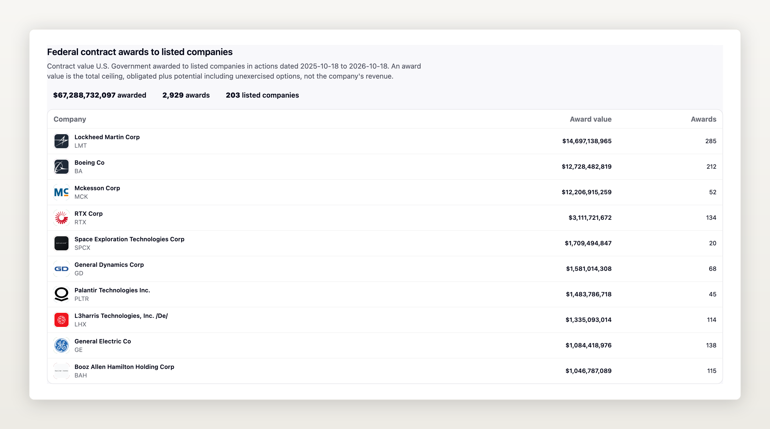Select the SPCX ticker symbol
Viewport: 770px width, 429px height.
point(82,248)
